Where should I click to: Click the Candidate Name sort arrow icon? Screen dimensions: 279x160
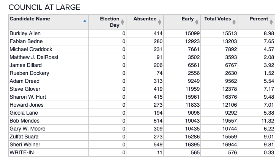[x=84, y=22]
